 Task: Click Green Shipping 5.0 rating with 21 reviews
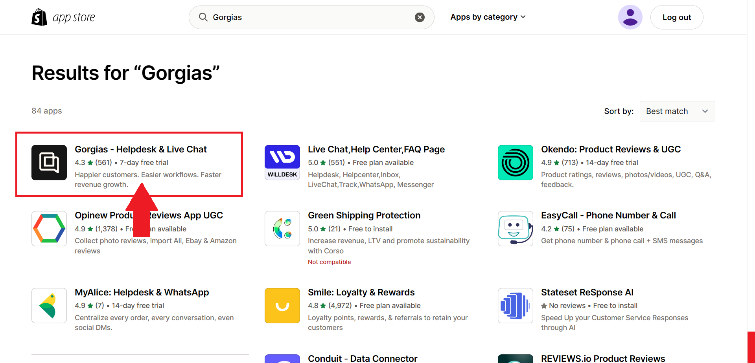tap(324, 229)
